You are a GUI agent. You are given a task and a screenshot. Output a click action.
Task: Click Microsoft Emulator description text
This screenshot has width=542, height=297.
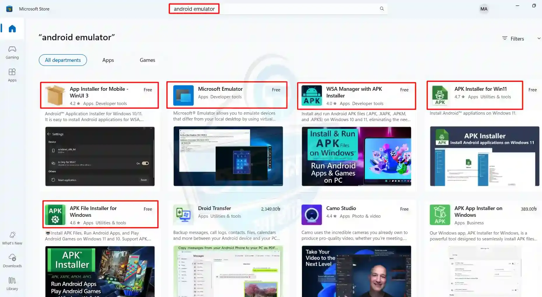tap(224, 116)
